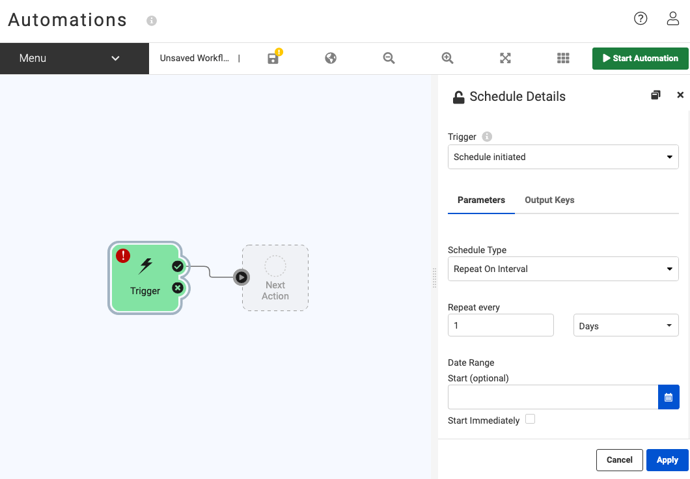690x479 pixels.
Task: Open the help question mark icon
Action: click(x=641, y=19)
